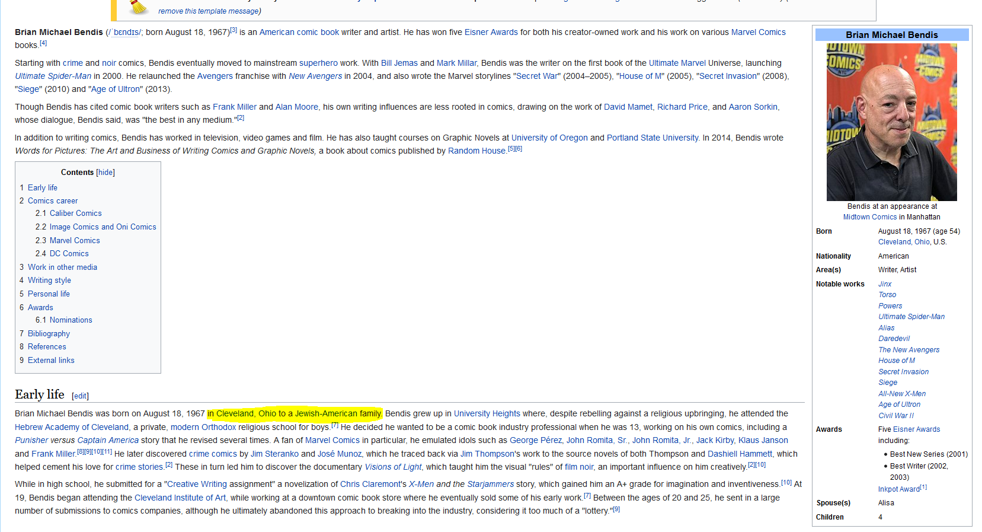The height and width of the screenshot is (532, 982).
Task: Open Torso in Notable works
Action: [887, 295]
